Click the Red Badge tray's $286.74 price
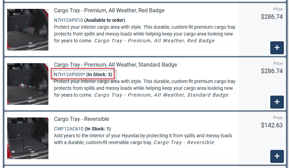Viewport: 289px width, 168px height. [272, 17]
